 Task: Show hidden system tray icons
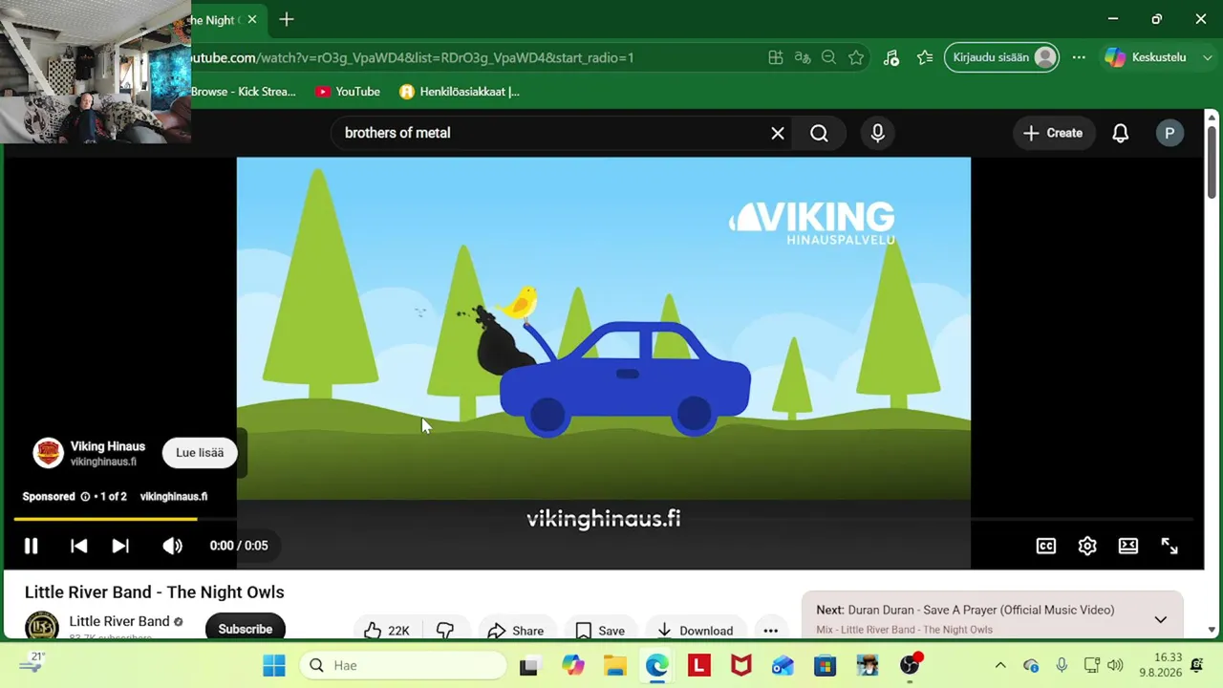click(1000, 665)
